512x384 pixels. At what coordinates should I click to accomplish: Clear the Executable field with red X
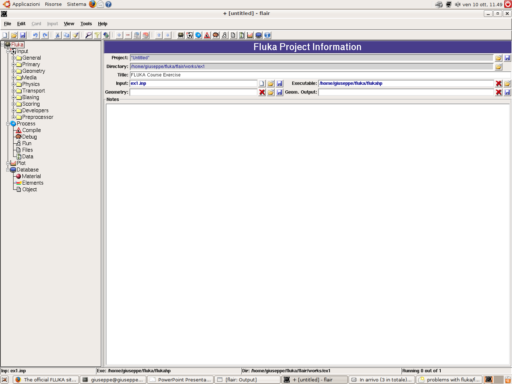(498, 83)
